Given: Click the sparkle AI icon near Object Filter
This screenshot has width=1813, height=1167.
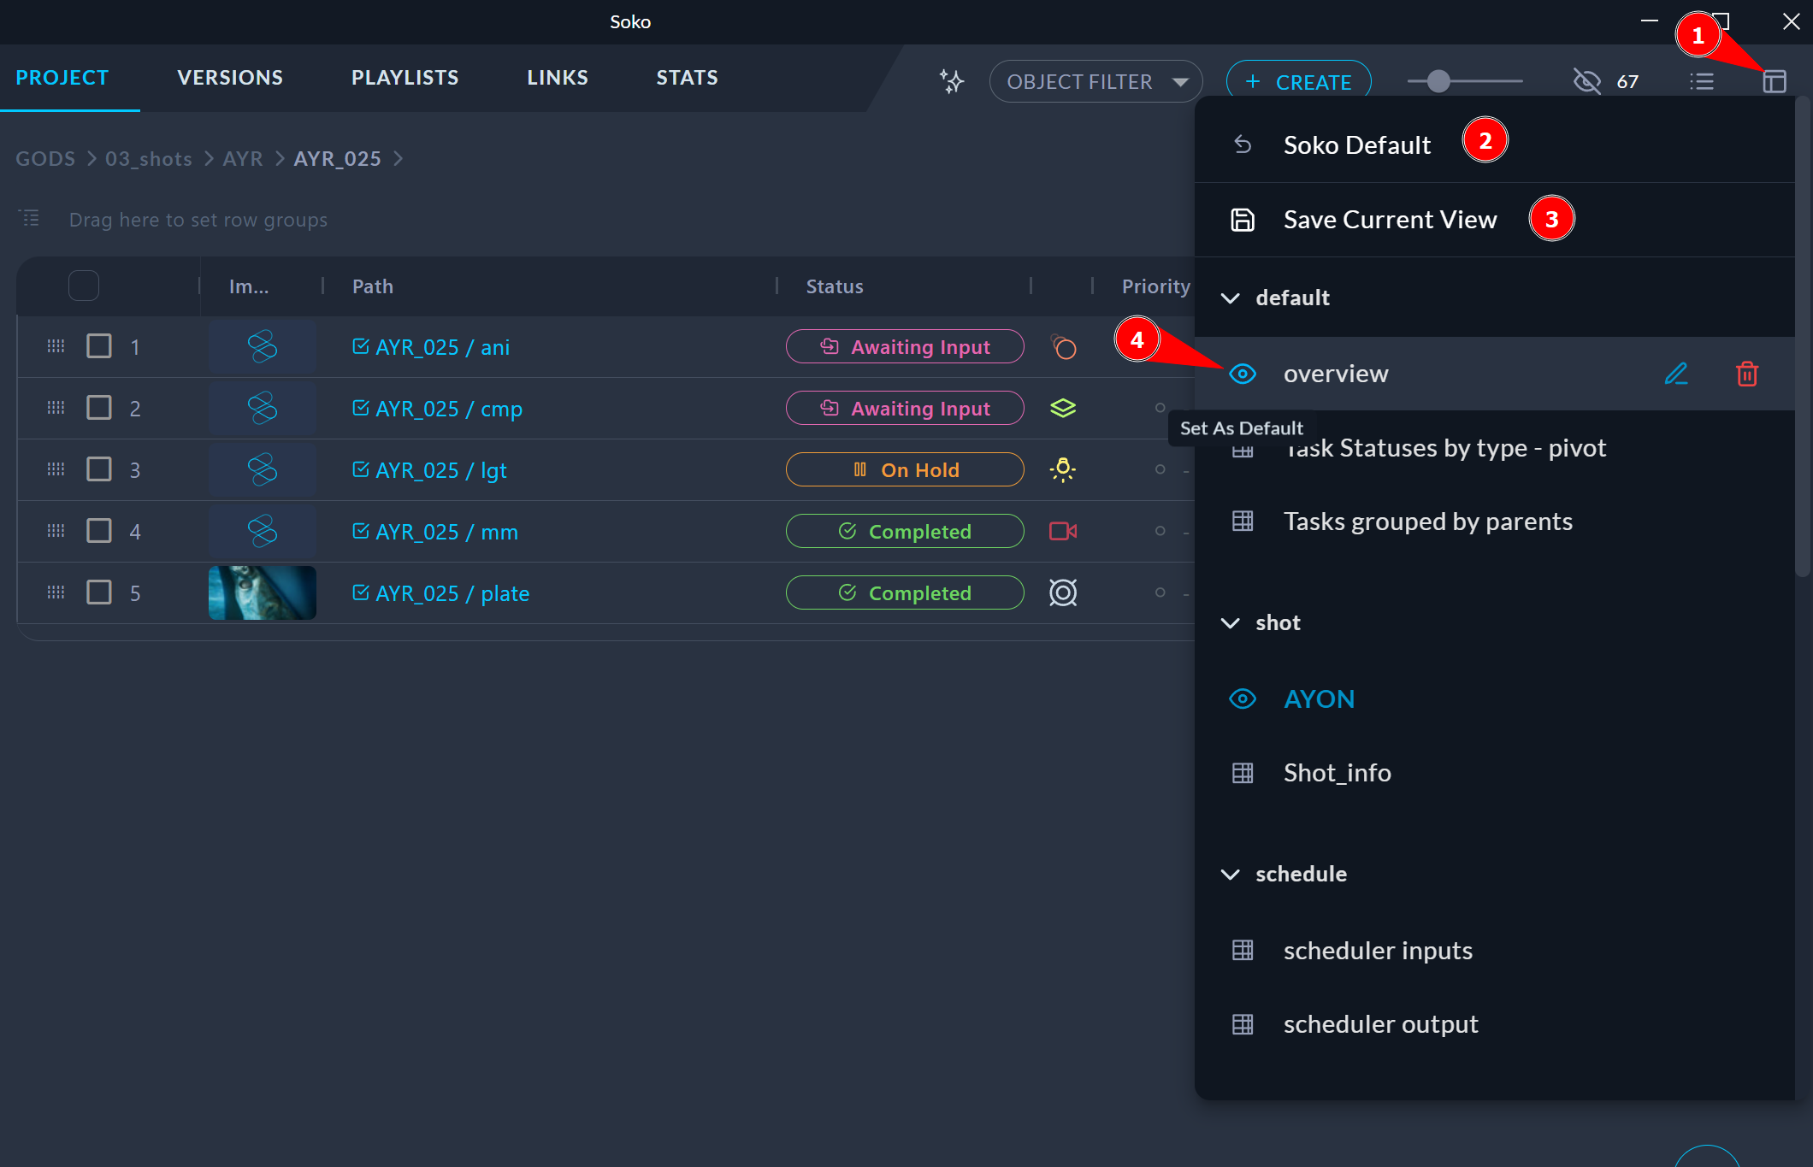Looking at the screenshot, I should click(951, 81).
